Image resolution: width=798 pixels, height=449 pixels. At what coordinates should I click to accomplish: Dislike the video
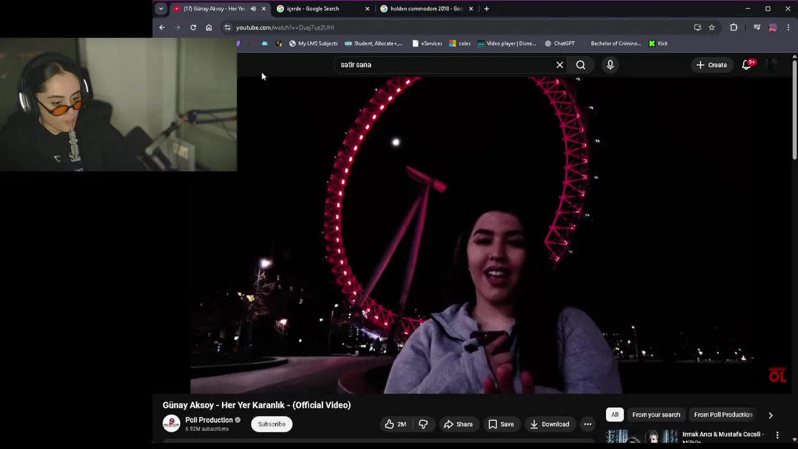click(423, 424)
